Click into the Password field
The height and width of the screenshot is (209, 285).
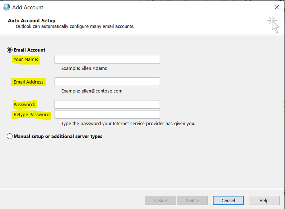point(107,104)
